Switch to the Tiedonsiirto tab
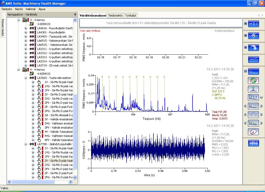Viewport: 265px width, 192px height. point(115,16)
